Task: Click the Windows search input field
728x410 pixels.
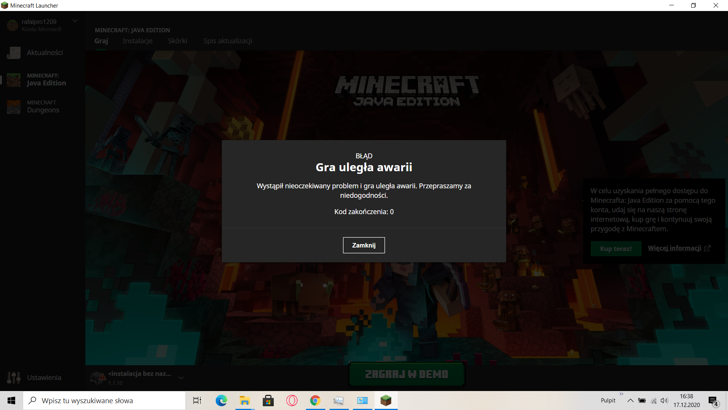Action: [x=104, y=401]
